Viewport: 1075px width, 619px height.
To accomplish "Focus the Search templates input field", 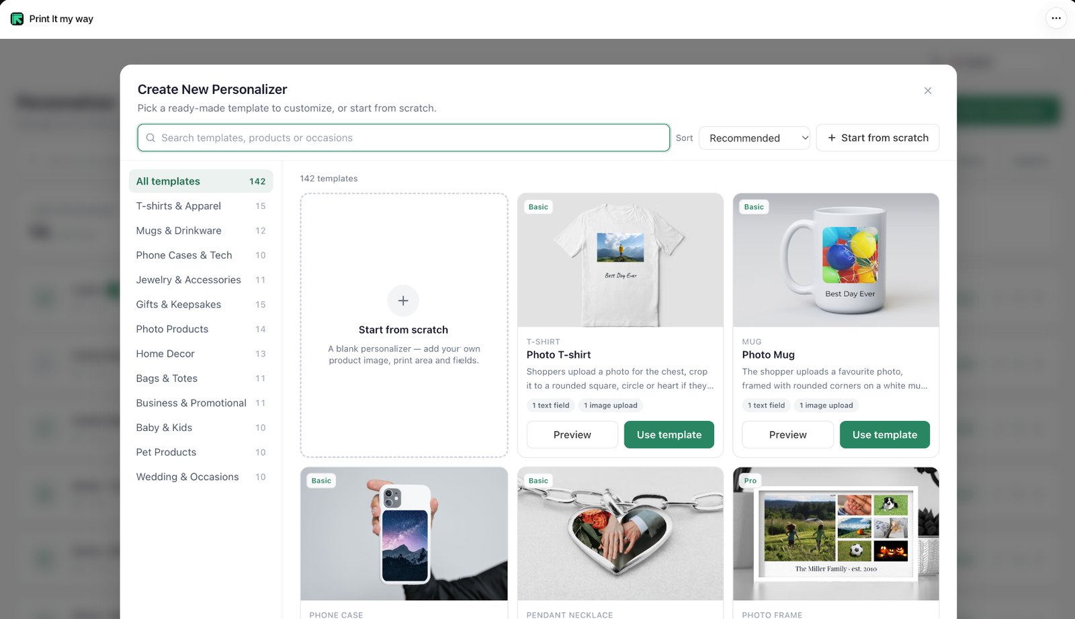I will [404, 138].
